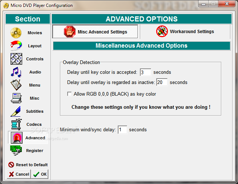Select the Advanced section label
Viewport: 238px width, 184px height.
pyautogui.click(x=35, y=138)
